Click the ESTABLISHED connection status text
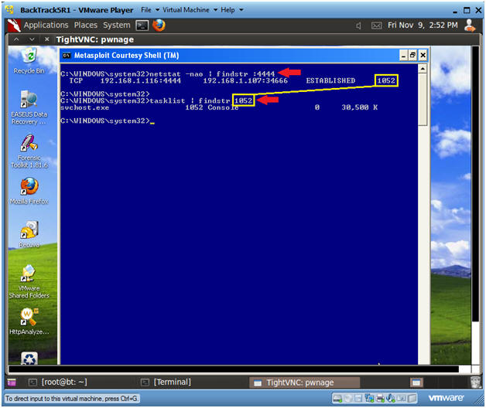The height and width of the screenshot is (408, 486). point(330,81)
